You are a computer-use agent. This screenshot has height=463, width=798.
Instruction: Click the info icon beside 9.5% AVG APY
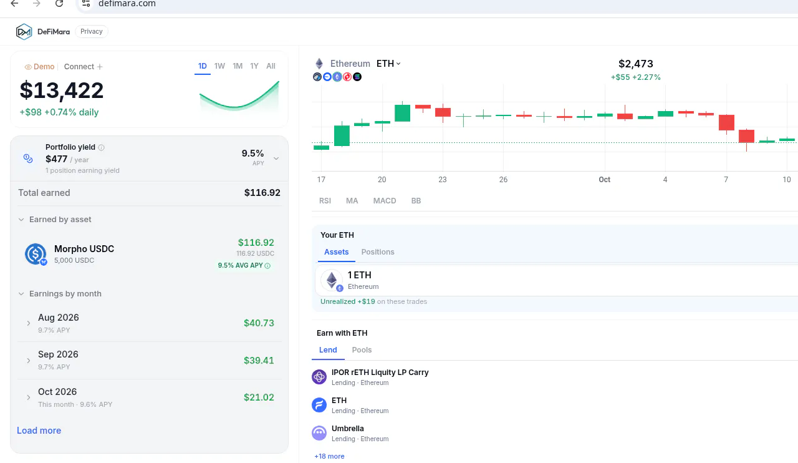pyautogui.click(x=267, y=266)
